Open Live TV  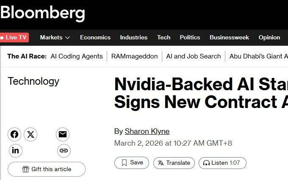pos(15,37)
